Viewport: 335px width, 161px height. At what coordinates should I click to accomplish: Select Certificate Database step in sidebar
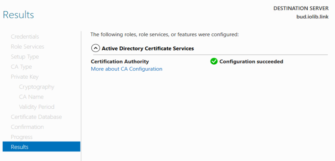[36, 117]
